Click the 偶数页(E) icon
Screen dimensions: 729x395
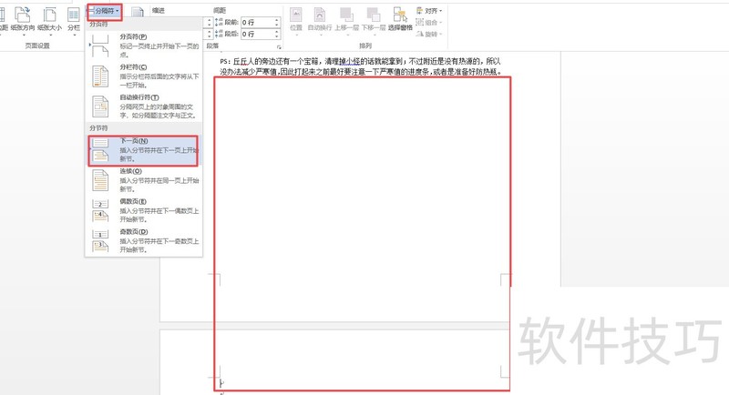(x=100, y=210)
